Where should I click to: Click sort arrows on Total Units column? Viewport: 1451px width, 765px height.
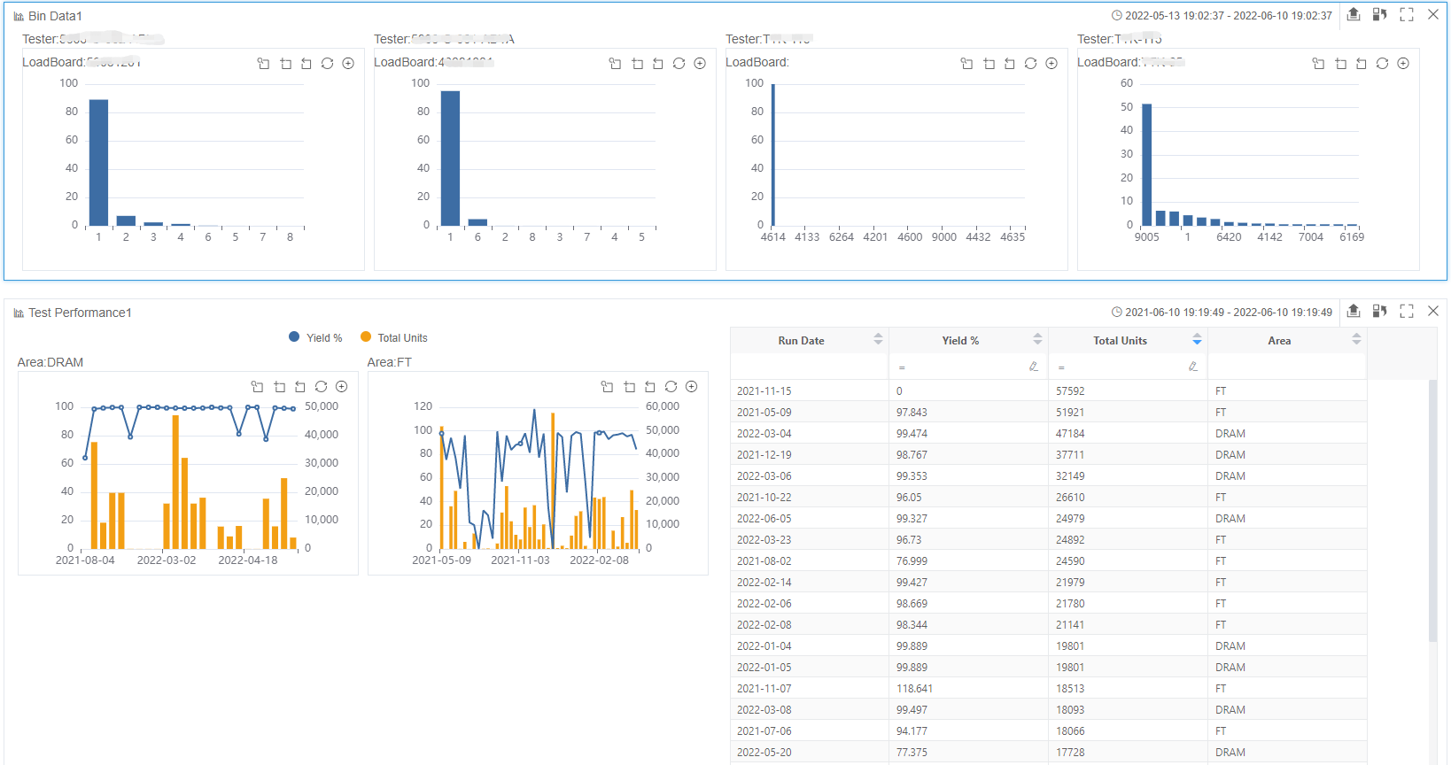1197,339
